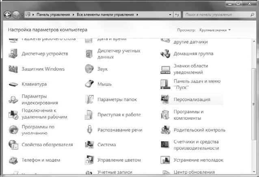Click the Параметры папок link
Image resolution: width=259 pixels, height=177 pixels.
[x=117, y=99]
